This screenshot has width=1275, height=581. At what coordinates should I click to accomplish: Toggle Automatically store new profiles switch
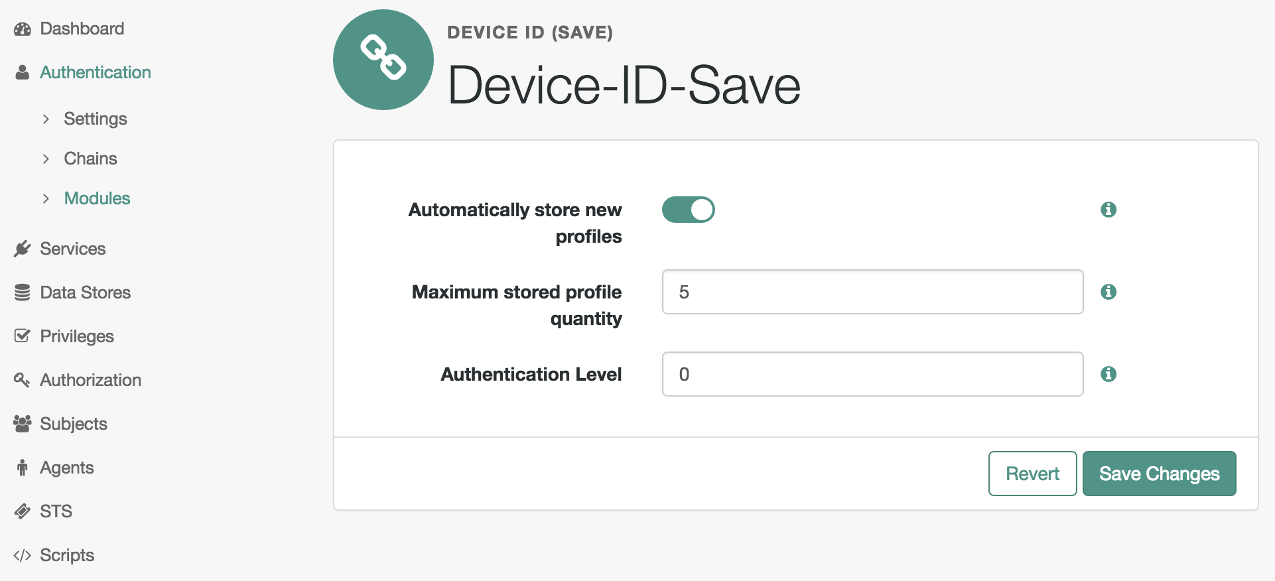[x=689, y=210]
